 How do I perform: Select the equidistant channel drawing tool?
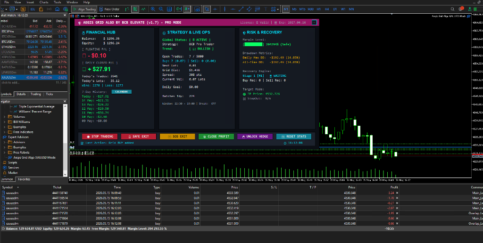point(249,9)
